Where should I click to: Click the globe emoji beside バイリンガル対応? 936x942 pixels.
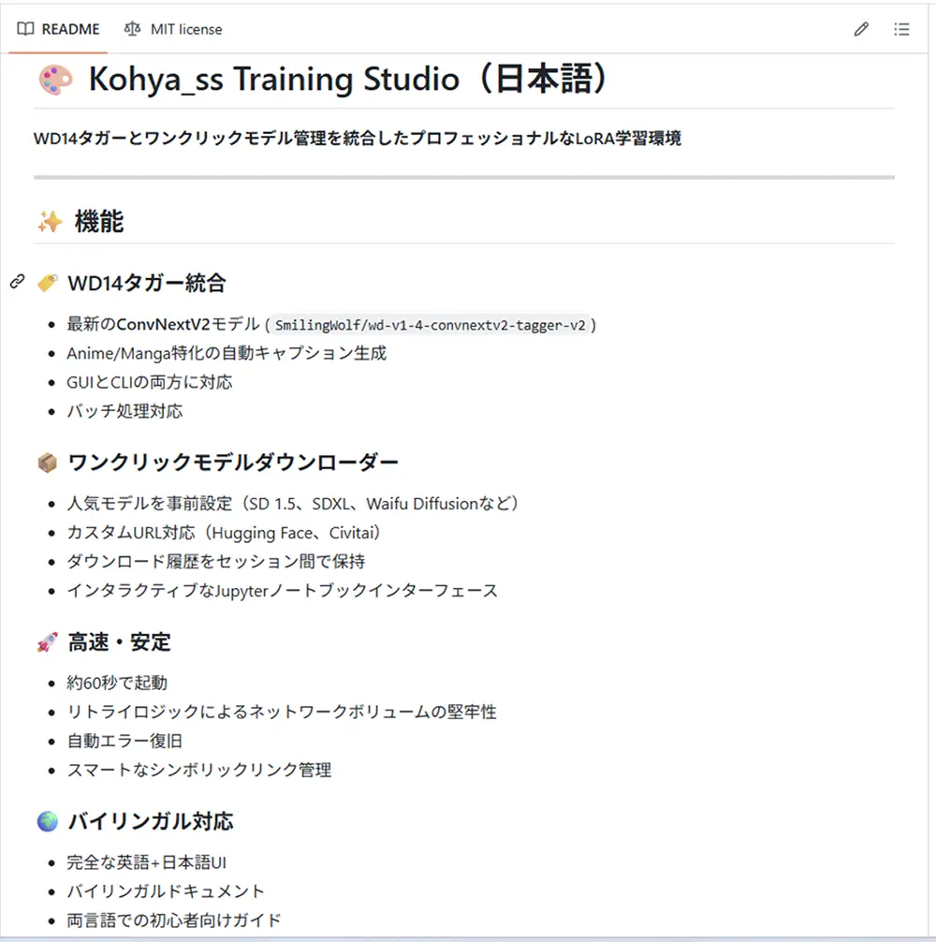pos(46,821)
